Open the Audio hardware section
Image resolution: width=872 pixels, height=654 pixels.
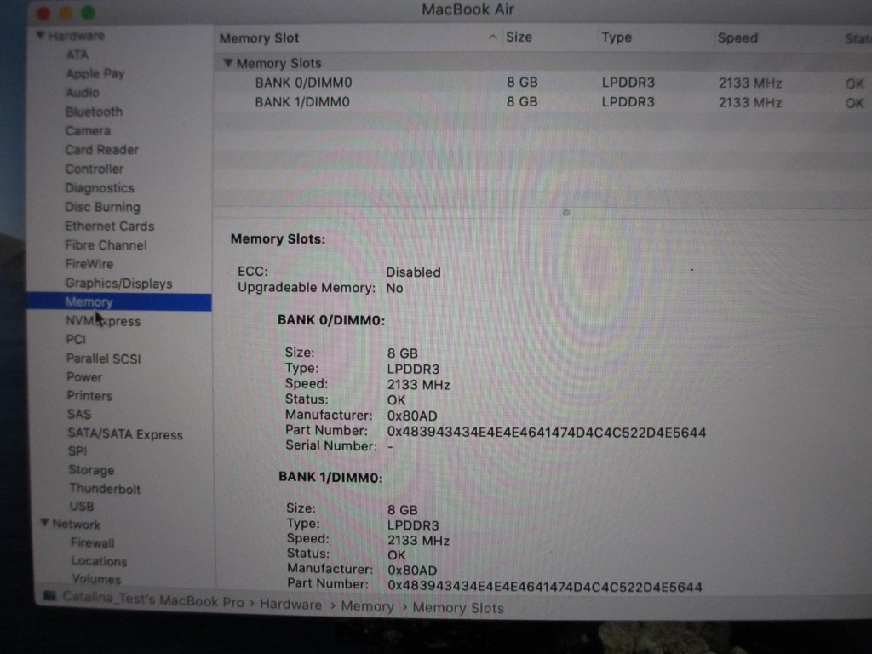point(83,92)
